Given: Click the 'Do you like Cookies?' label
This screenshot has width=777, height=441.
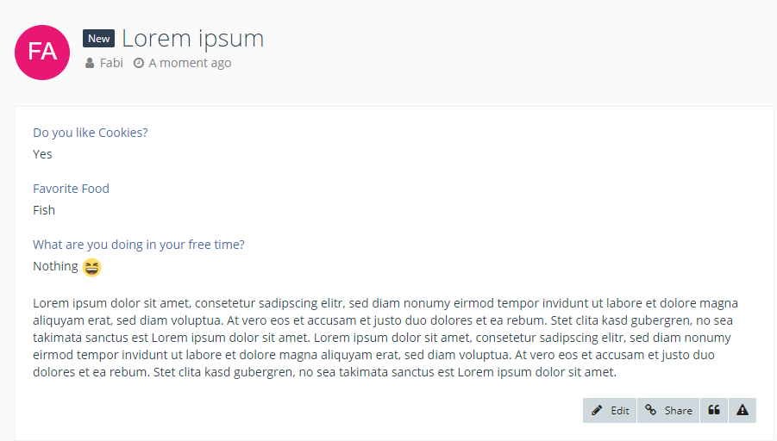Looking at the screenshot, I should pyautogui.click(x=91, y=133).
